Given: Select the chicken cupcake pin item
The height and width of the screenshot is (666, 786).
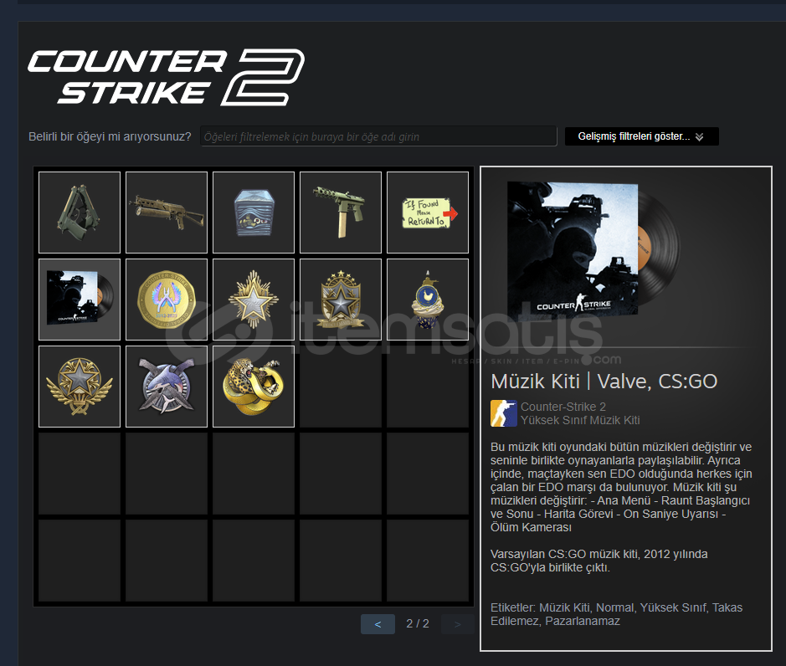Looking at the screenshot, I should pyautogui.click(x=428, y=300).
